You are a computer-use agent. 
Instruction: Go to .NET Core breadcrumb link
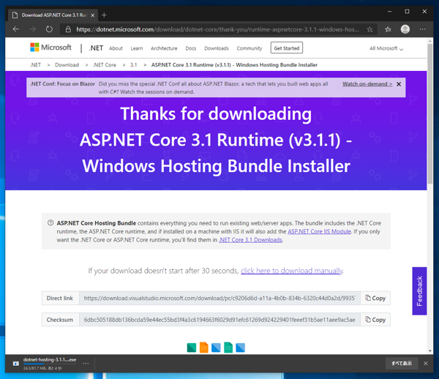[105, 65]
